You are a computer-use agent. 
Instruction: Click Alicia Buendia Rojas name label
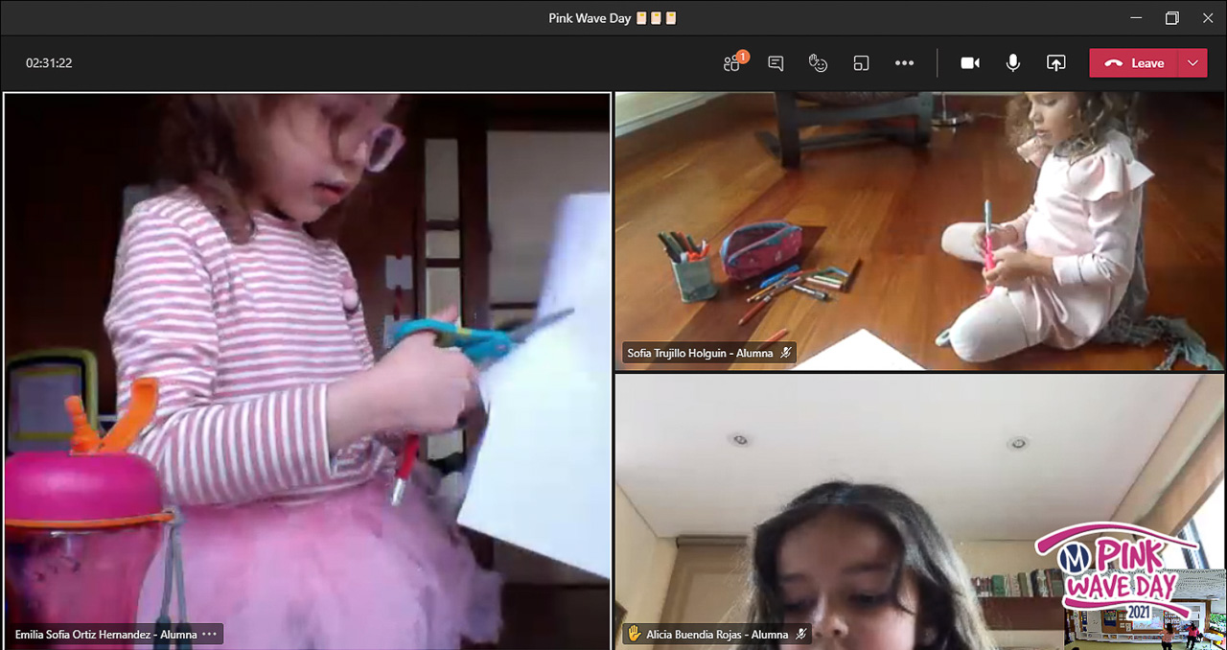tap(717, 635)
